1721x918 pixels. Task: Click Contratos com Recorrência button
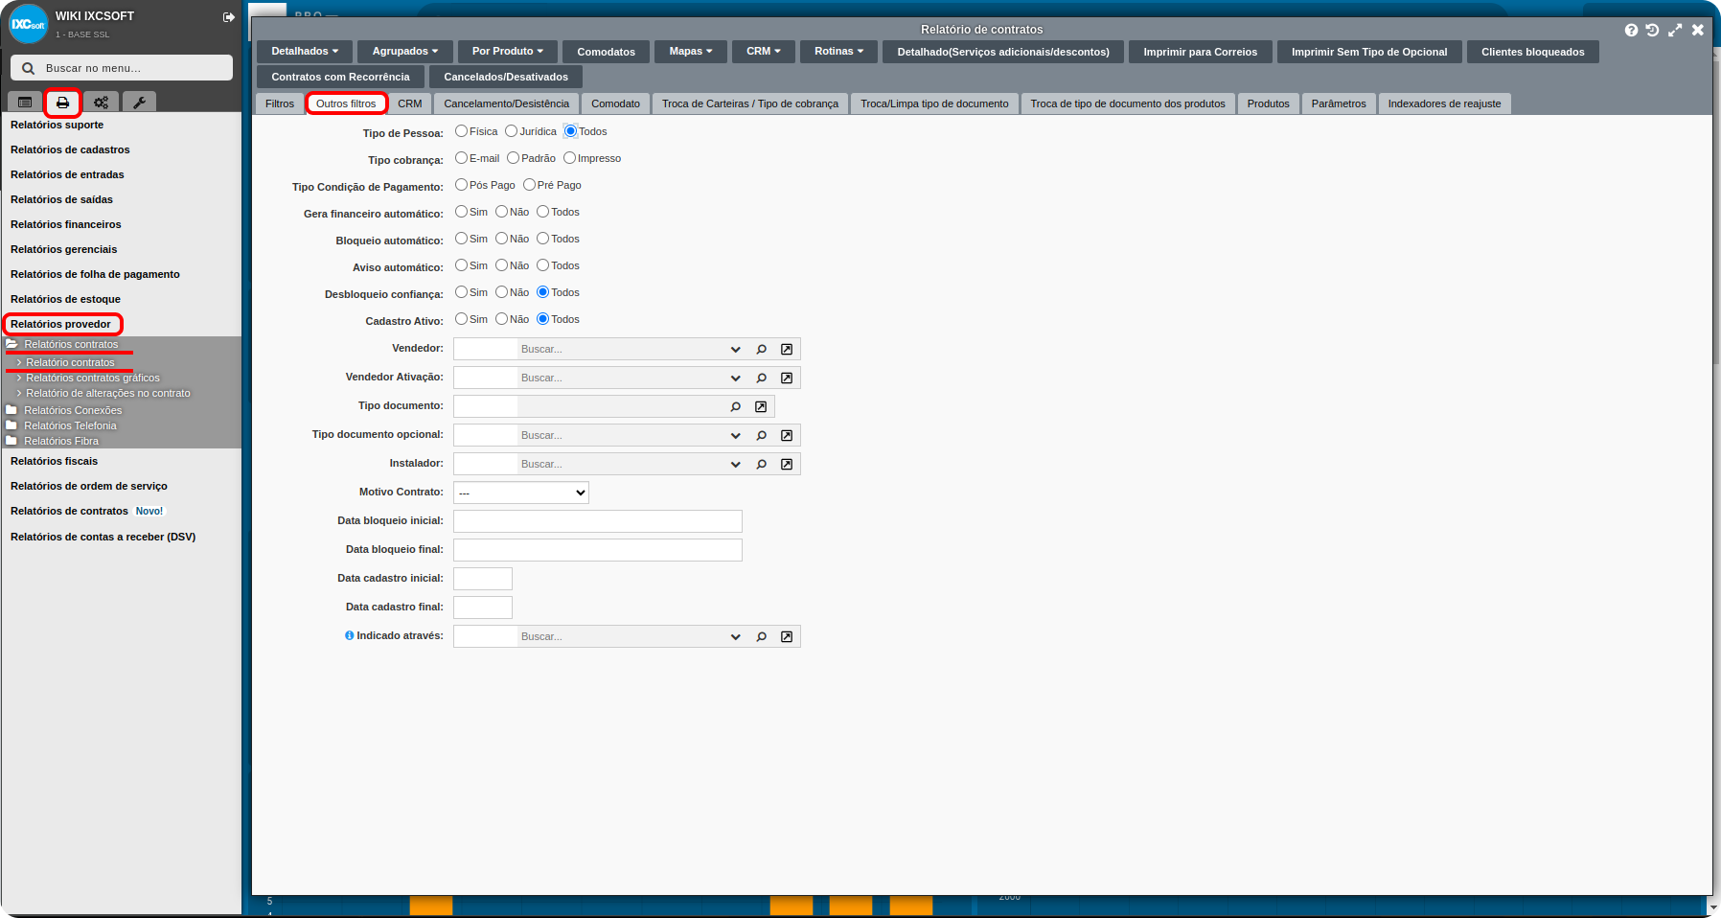(x=340, y=77)
